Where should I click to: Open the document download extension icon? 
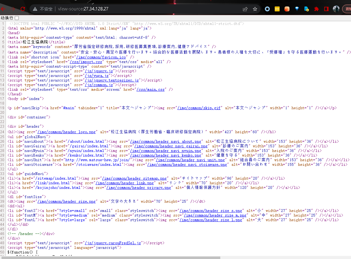tap(307, 9)
